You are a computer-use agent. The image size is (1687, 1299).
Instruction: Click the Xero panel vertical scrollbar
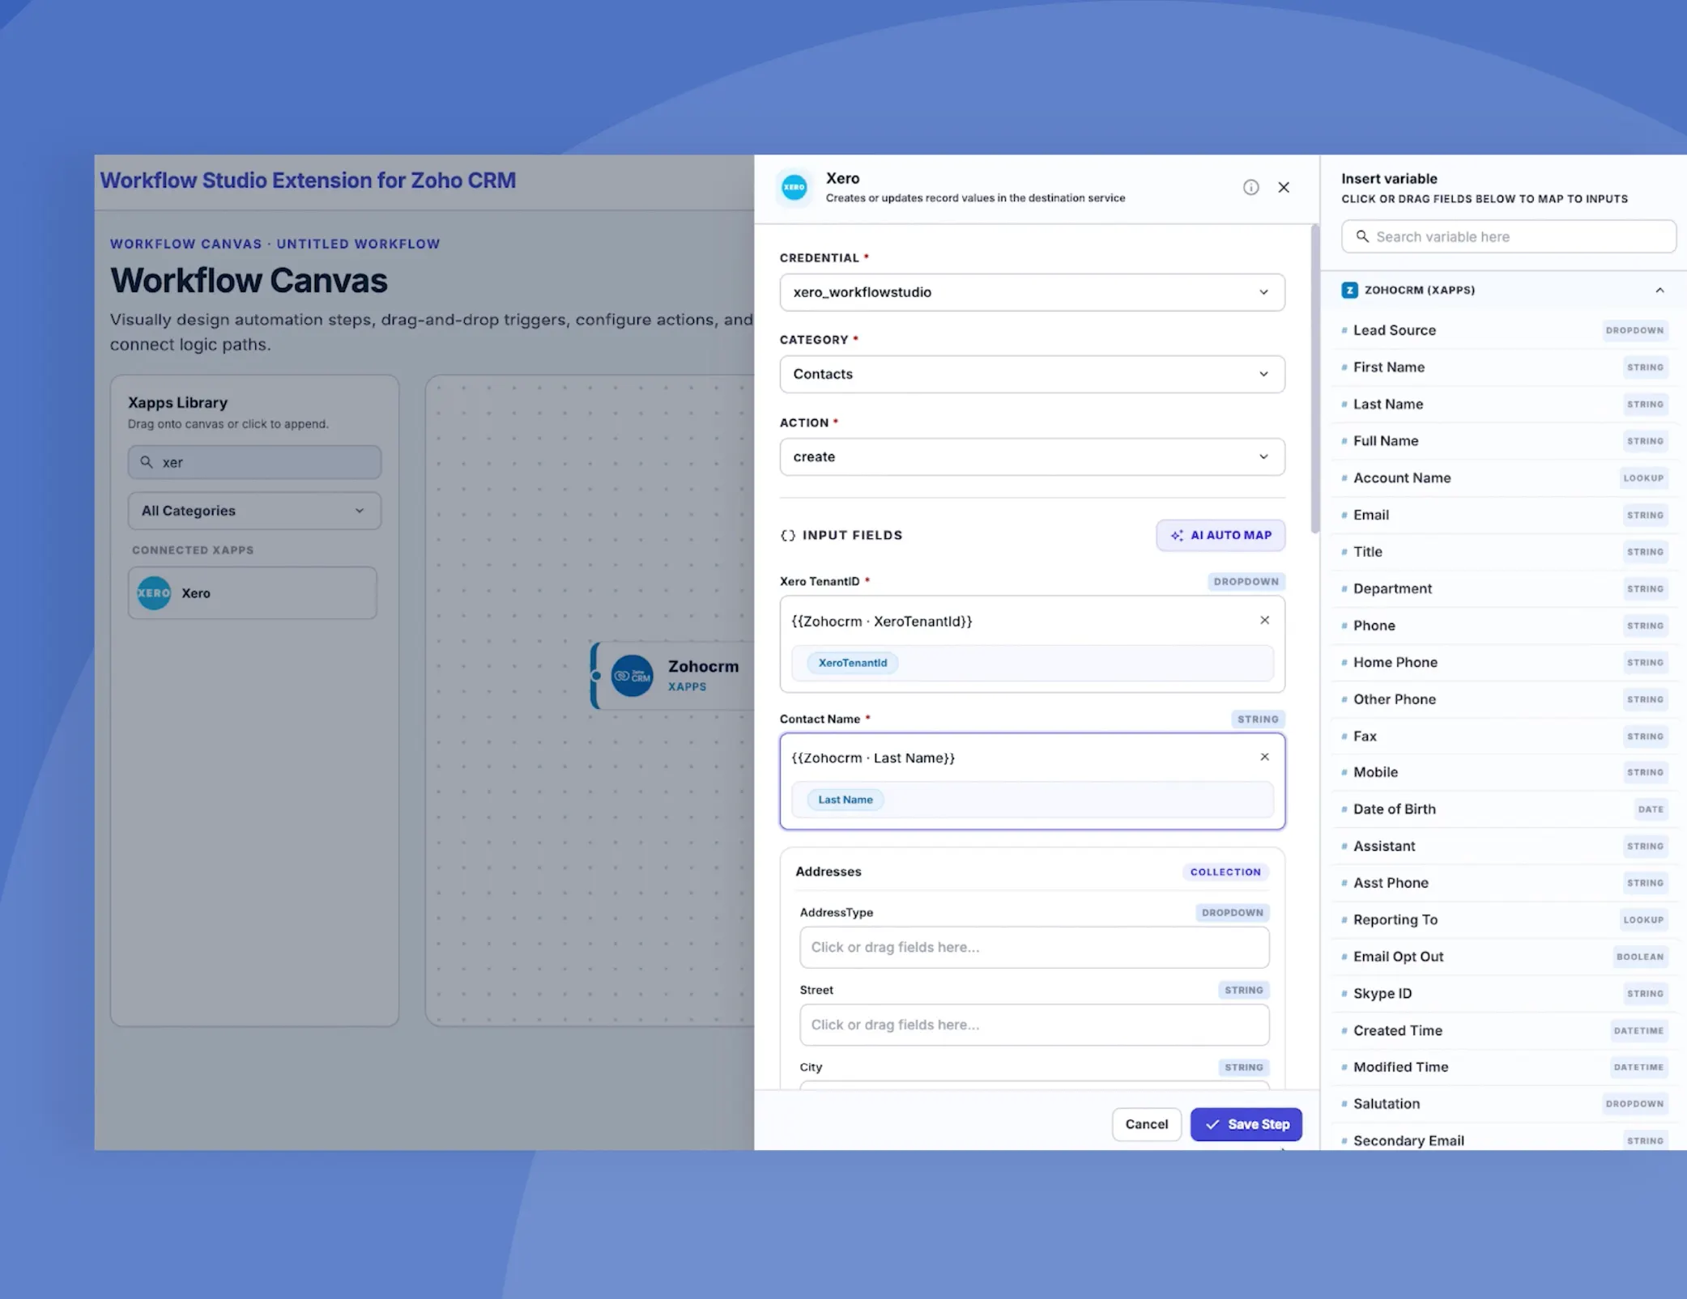pos(1314,379)
